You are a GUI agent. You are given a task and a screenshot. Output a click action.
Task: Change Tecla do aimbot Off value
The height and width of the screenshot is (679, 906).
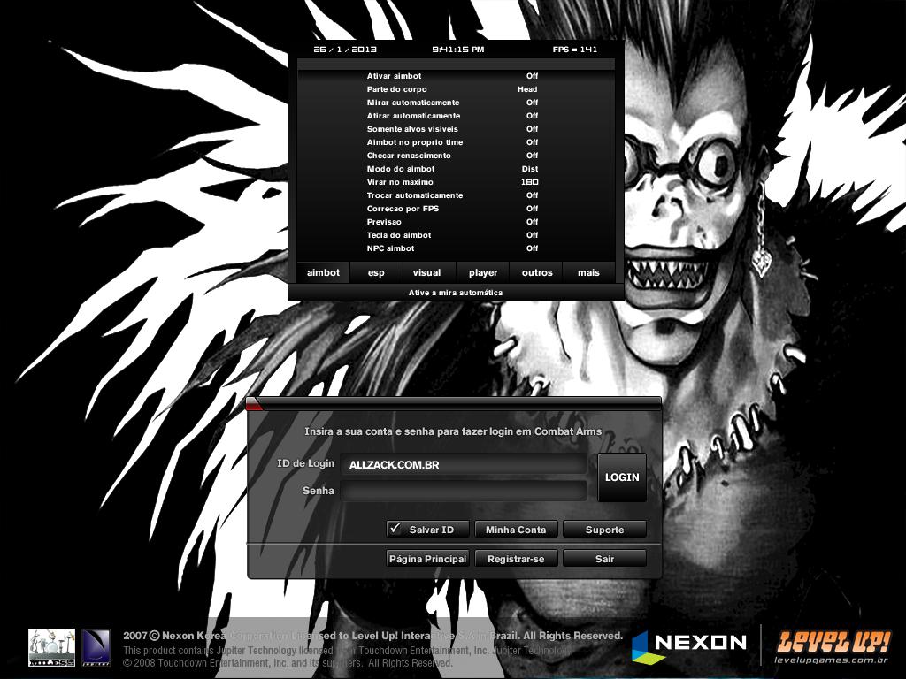click(532, 235)
